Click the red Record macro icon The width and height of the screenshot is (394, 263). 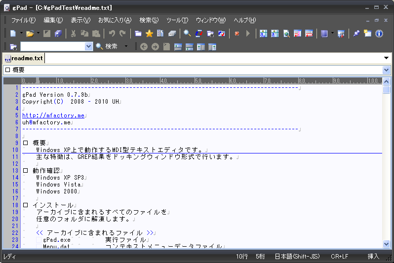237,34
